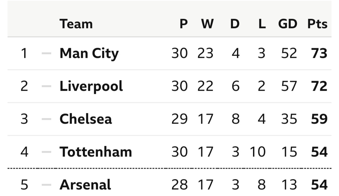Select the D column header
This screenshot has height=196, width=339.
[x=235, y=24]
